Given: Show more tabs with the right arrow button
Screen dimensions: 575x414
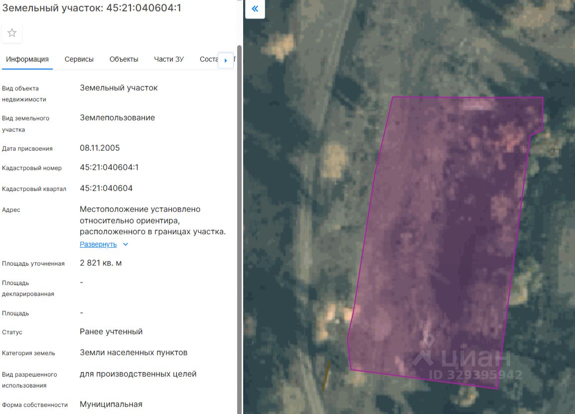Looking at the screenshot, I should click(x=226, y=60).
